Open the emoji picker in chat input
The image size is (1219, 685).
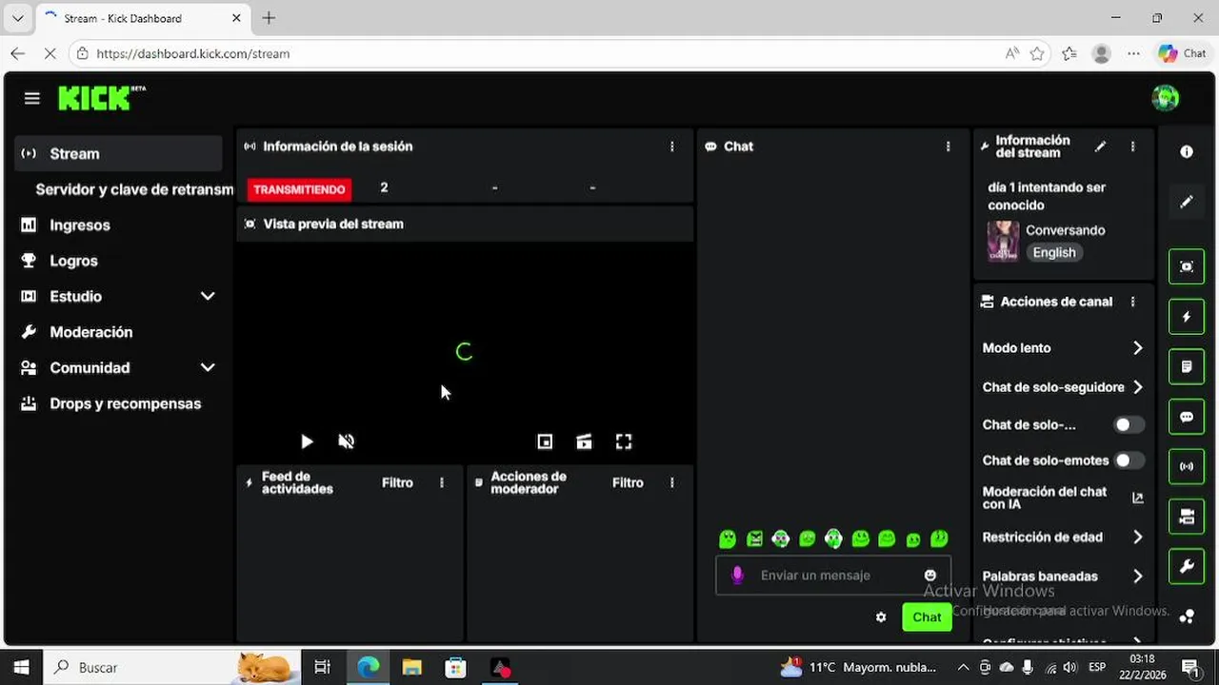point(930,576)
